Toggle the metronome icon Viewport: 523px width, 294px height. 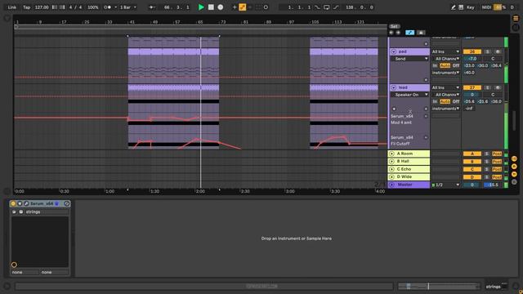(107, 7)
